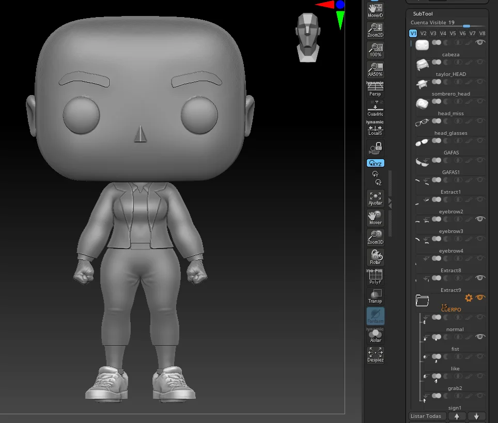Toggle visibility of the cabeza subtool
The width and height of the screenshot is (498, 423).
pos(479,42)
